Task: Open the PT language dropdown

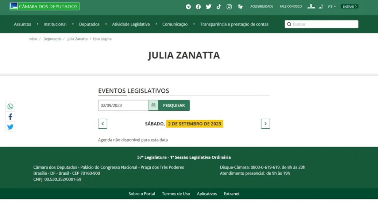Action: [331, 6]
